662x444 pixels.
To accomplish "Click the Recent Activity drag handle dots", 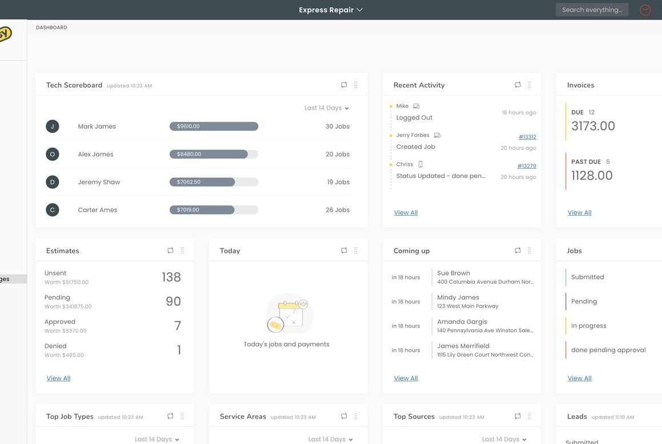I will (x=530, y=85).
